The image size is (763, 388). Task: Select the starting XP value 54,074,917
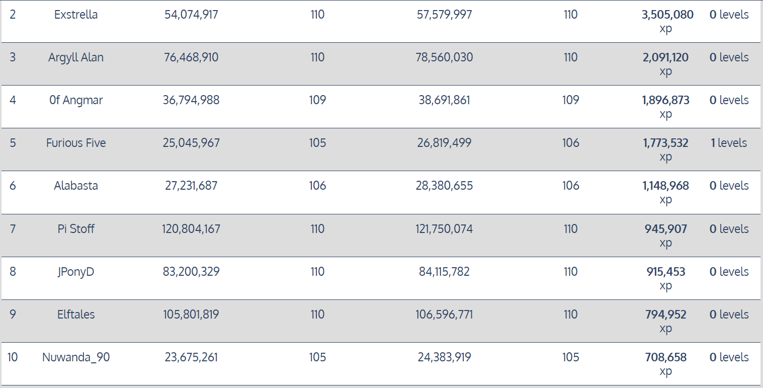tap(191, 15)
